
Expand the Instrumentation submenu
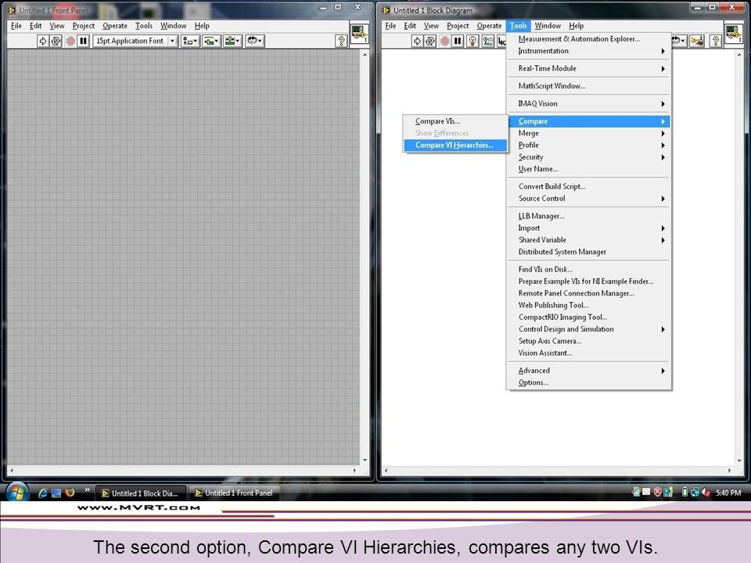coord(588,51)
